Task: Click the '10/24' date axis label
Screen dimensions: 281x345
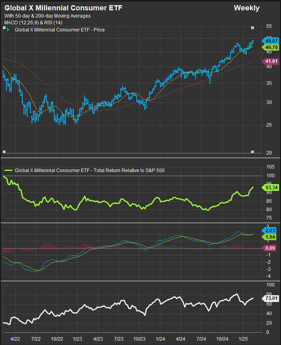Action: point(222,339)
